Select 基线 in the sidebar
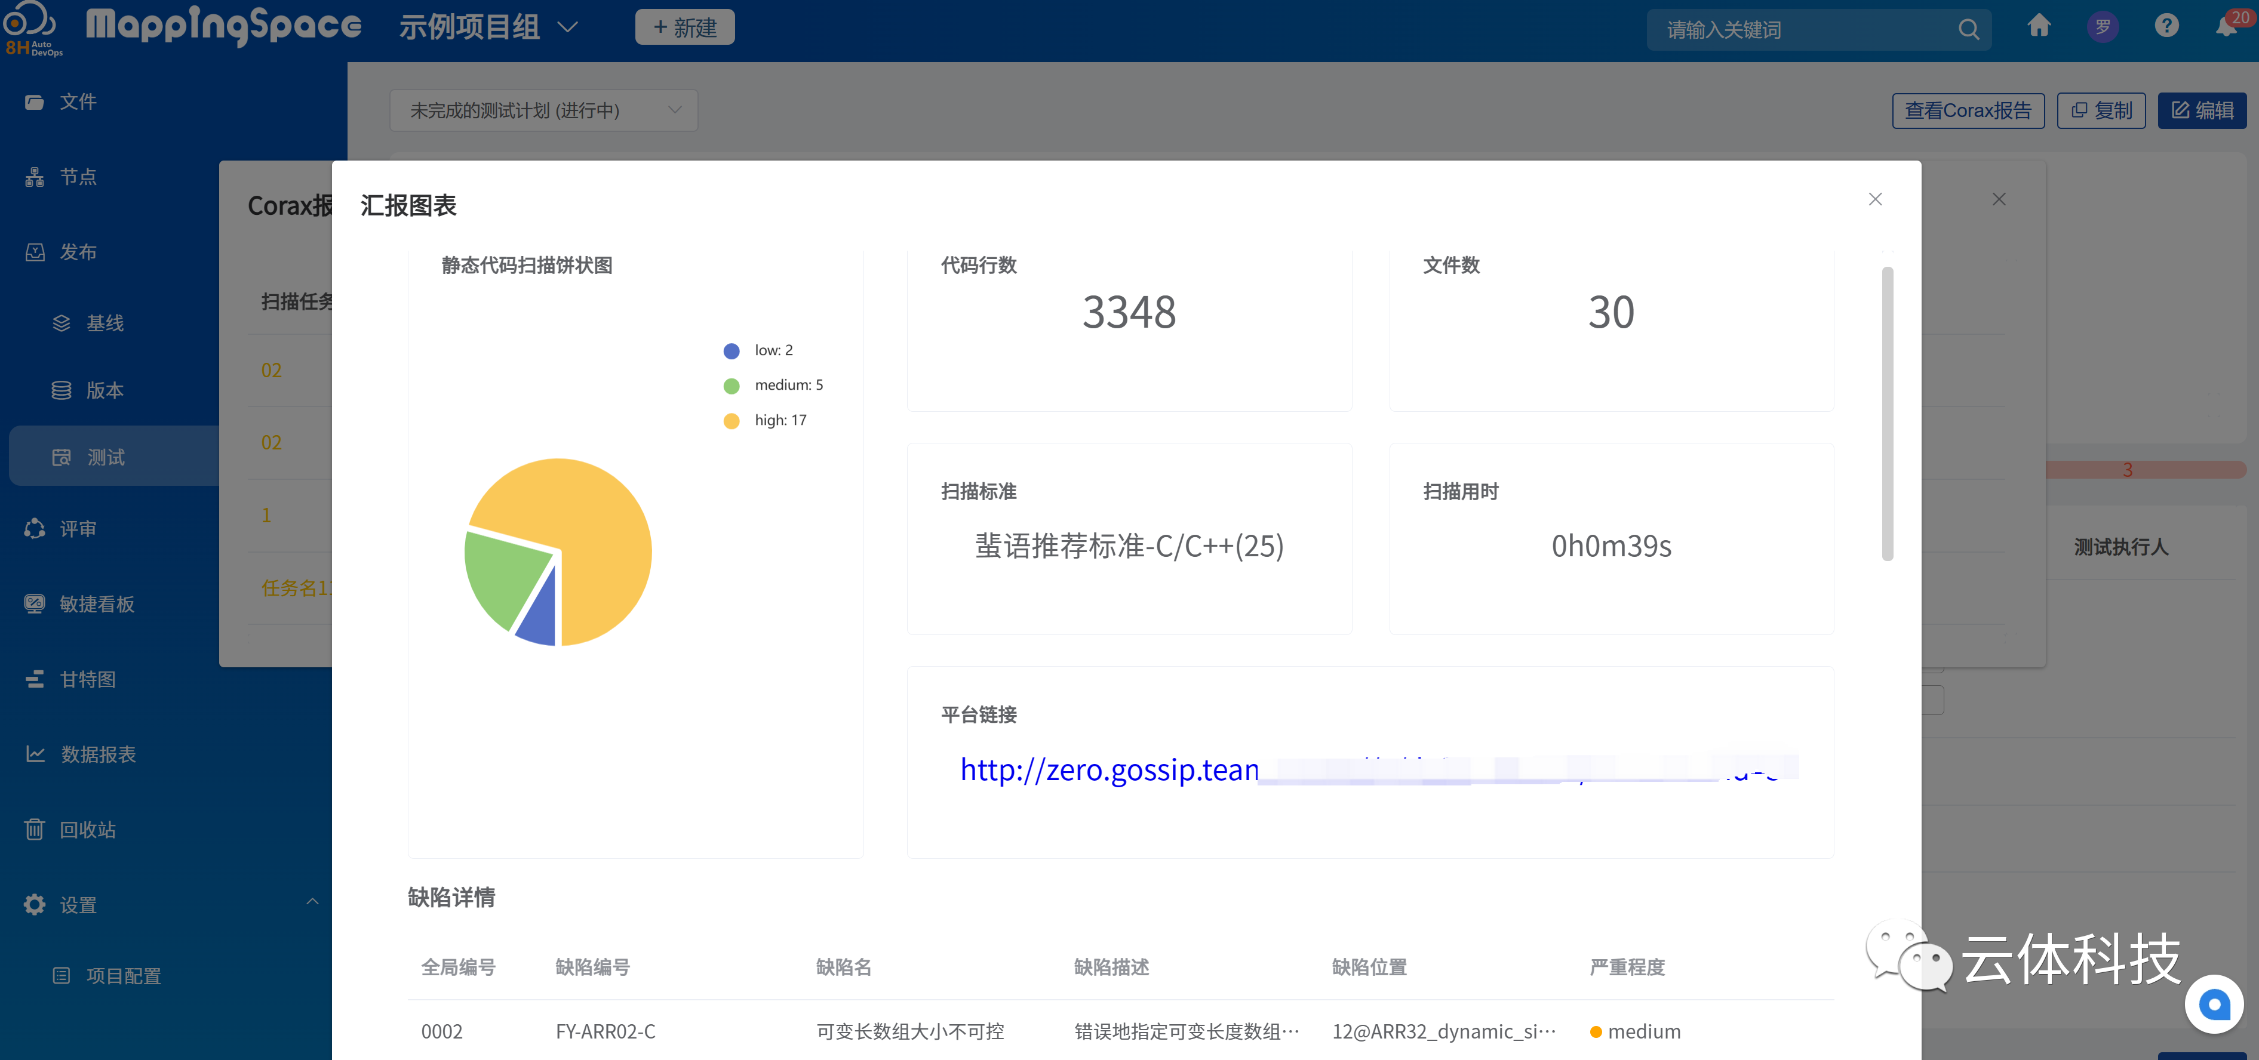Screen dimensions: 2259x1060 [105, 323]
